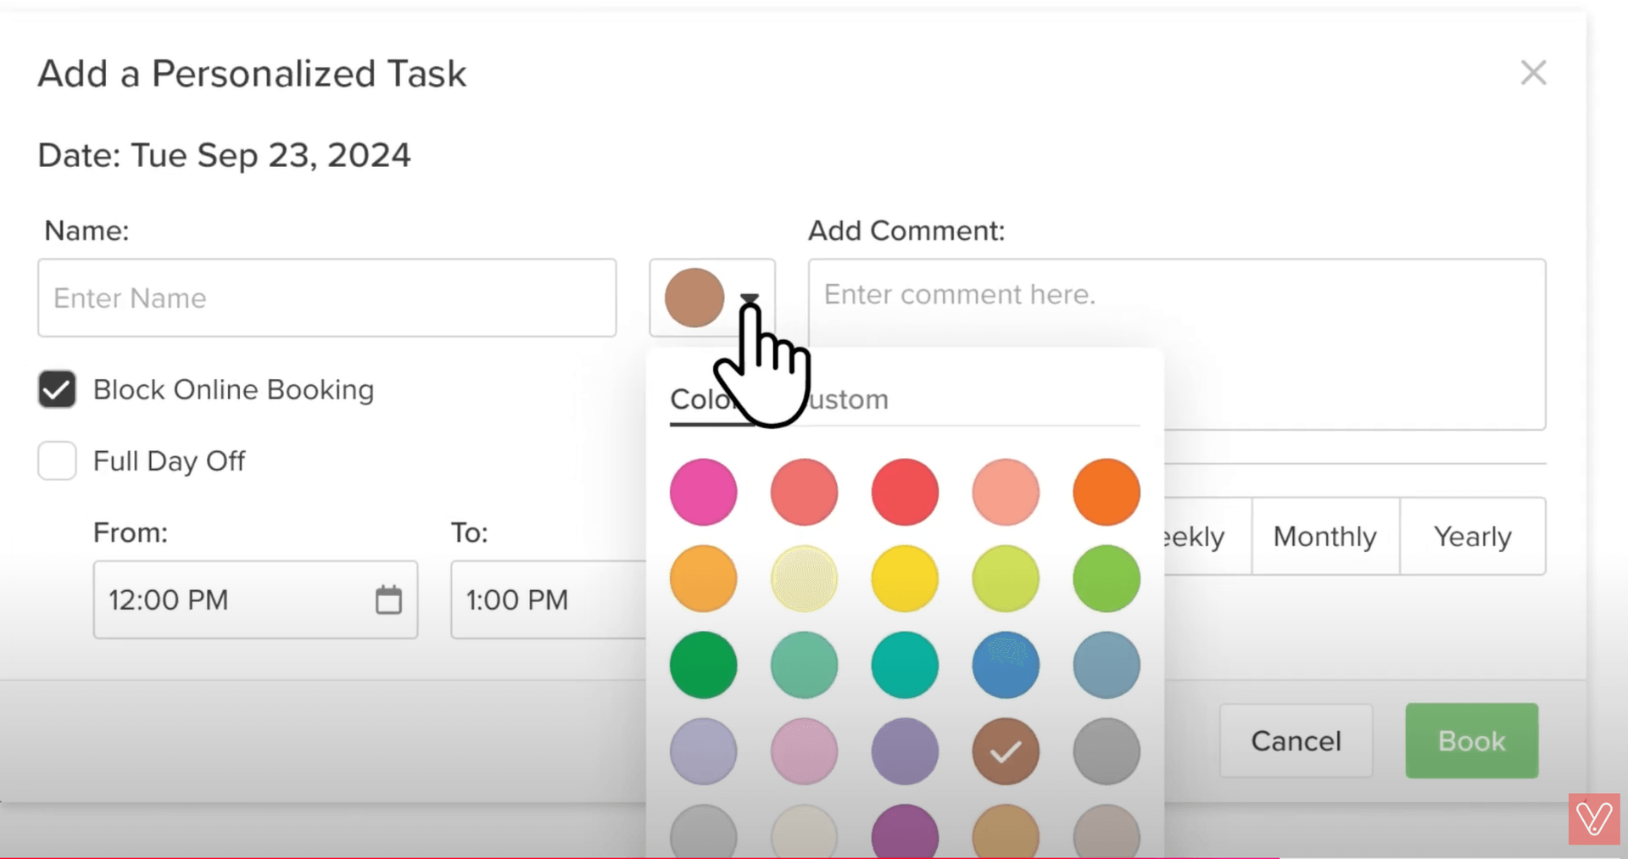The width and height of the screenshot is (1628, 859).
Task: Open the date picker calendar icon
Action: tap(389, 600)
